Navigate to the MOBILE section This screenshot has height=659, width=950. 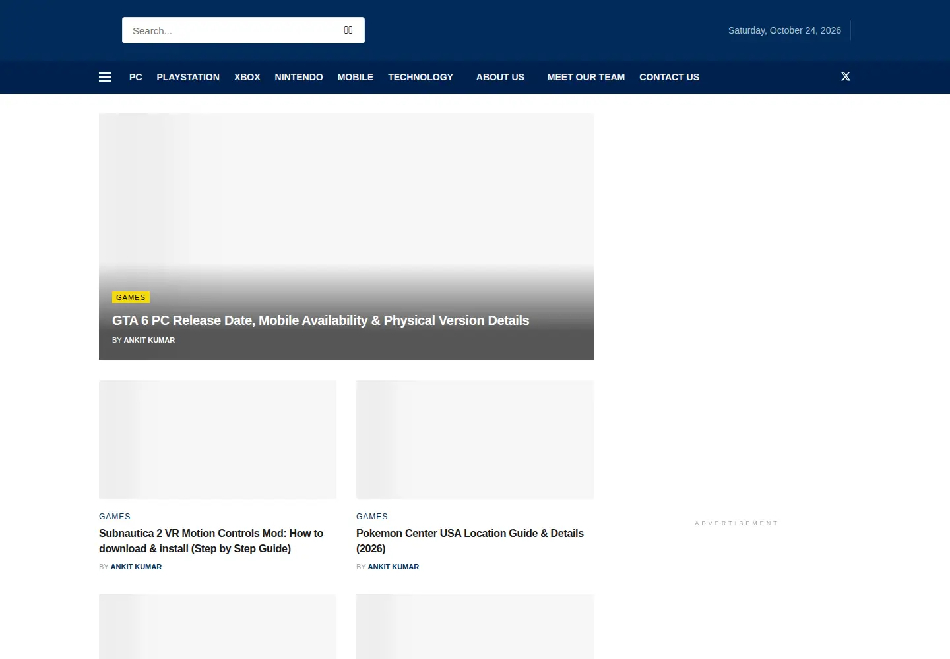(x=356, y=77)
